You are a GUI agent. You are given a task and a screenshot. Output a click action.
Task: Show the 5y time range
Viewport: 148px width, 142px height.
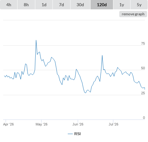[139, 5]
